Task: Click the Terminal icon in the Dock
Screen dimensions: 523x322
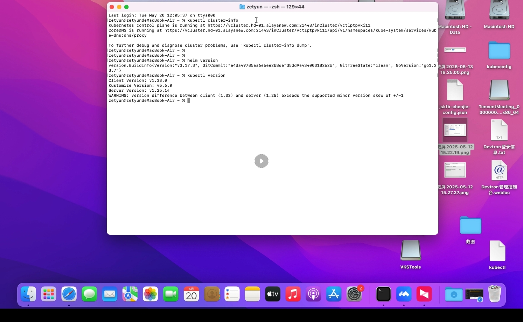Action: (x=383, y=294)
